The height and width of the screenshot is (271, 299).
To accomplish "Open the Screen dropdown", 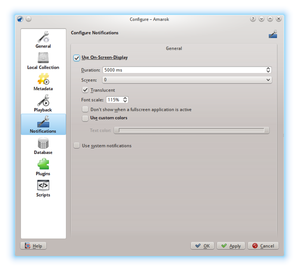I will [187, 80].
